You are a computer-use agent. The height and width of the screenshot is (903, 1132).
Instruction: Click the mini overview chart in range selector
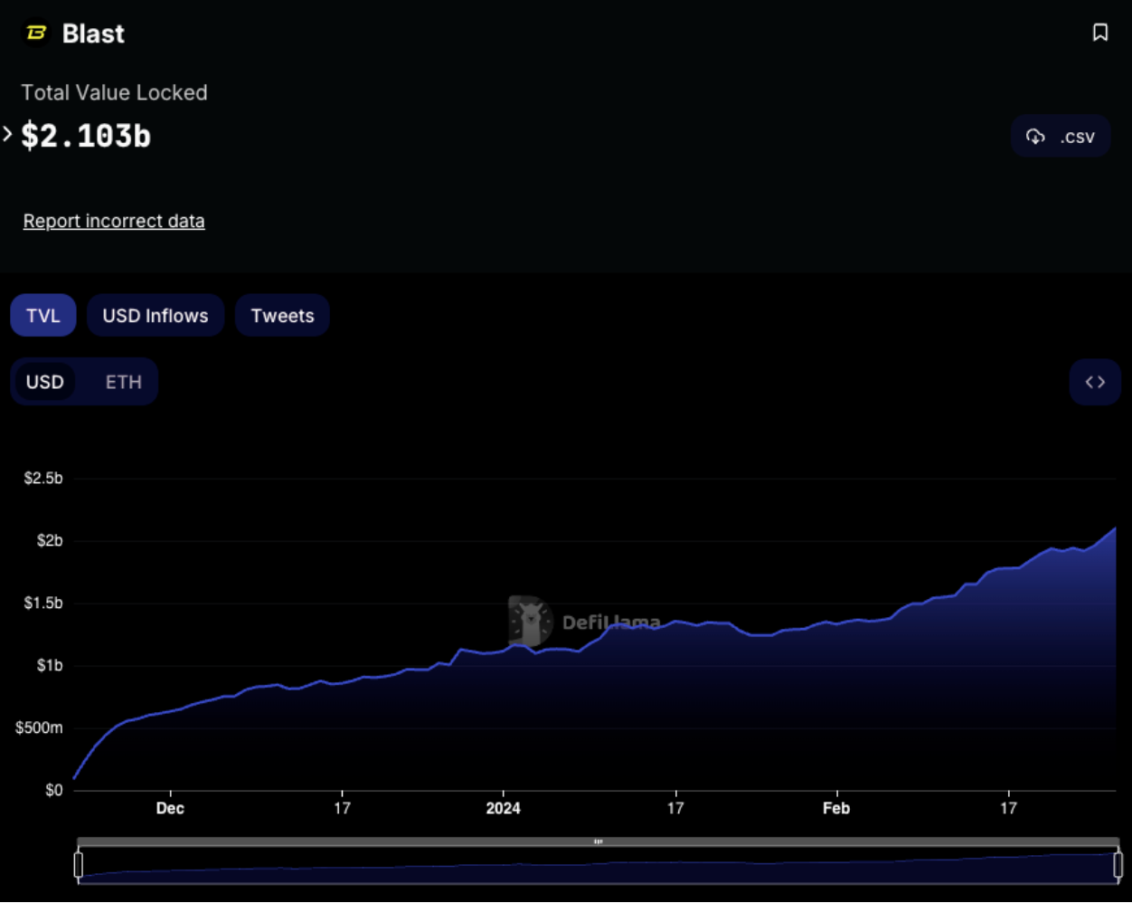[598, 867]
